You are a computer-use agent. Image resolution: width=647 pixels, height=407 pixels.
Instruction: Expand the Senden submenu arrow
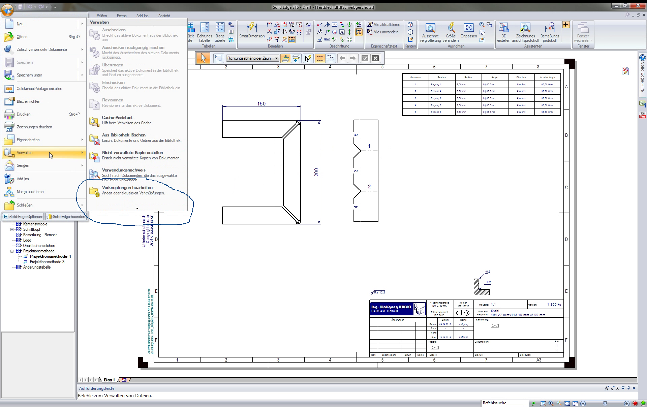coord(82,165)
